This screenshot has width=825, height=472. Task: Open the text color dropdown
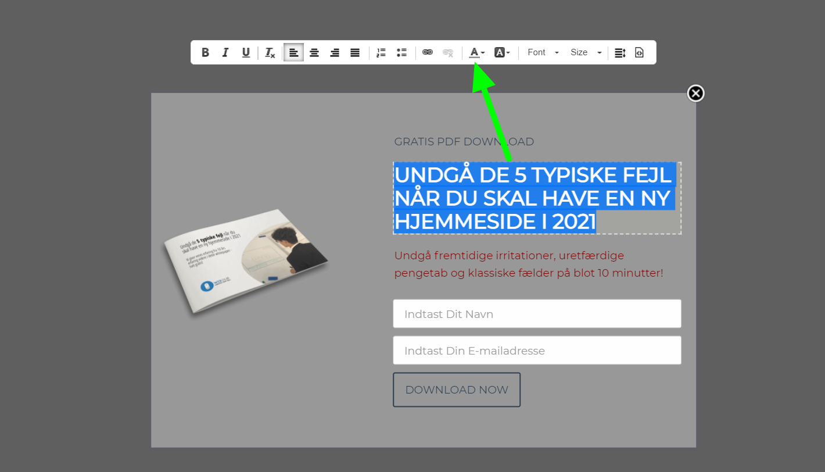click(x=477, y=52)
